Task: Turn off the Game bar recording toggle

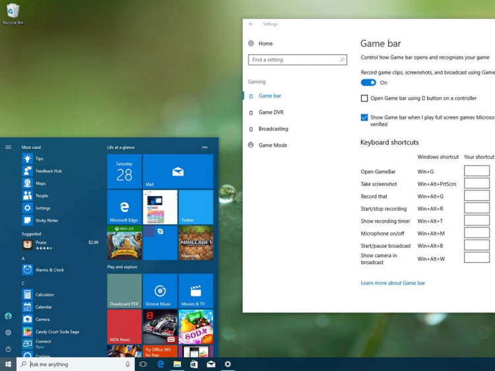Action: point(368,82)
